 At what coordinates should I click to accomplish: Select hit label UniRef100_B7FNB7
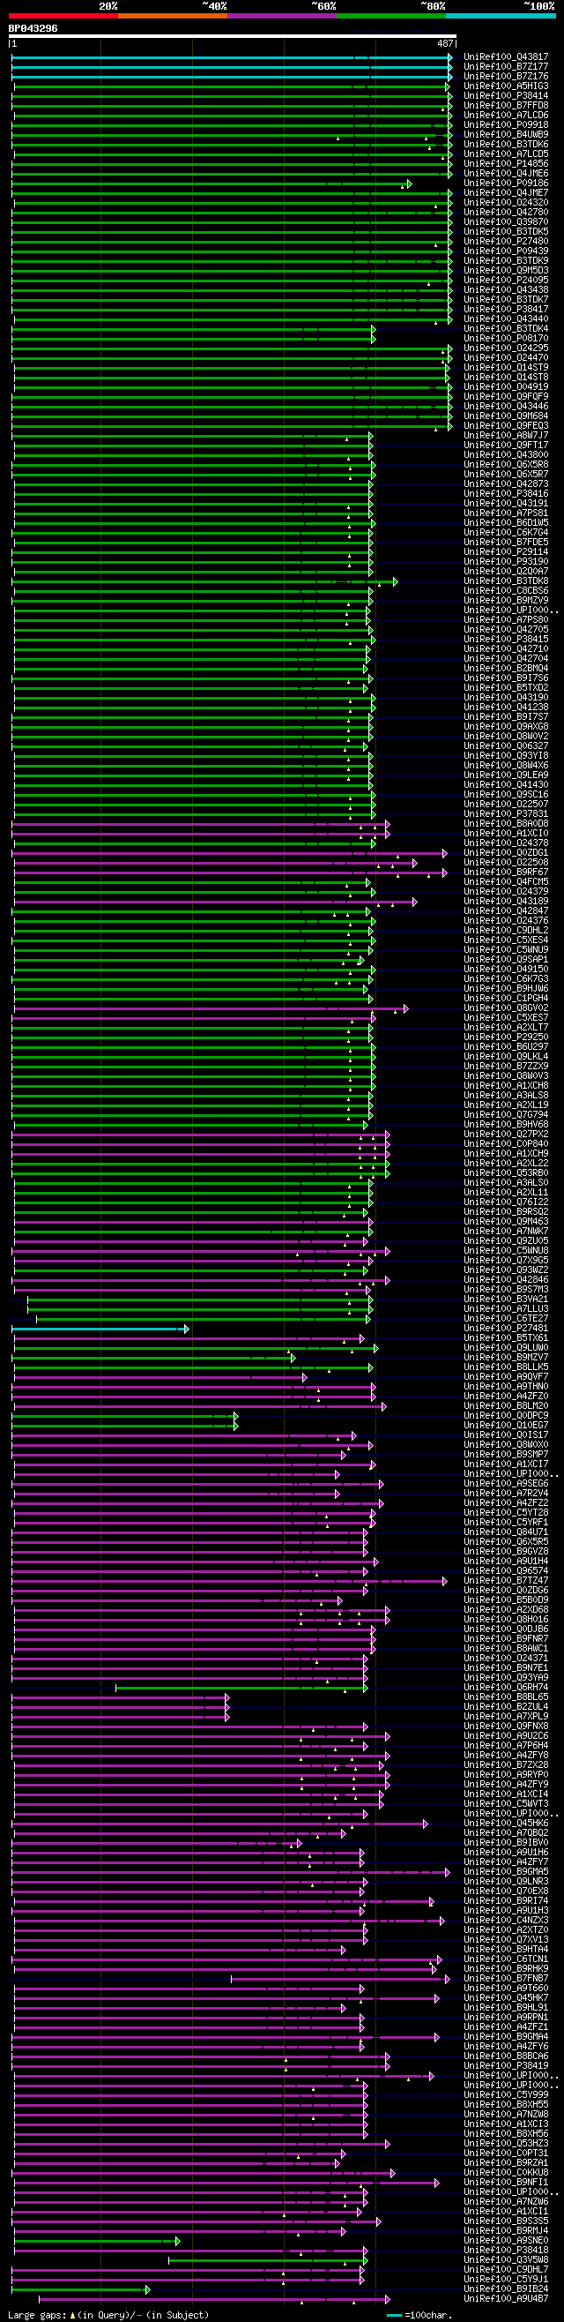point(507,1979)
